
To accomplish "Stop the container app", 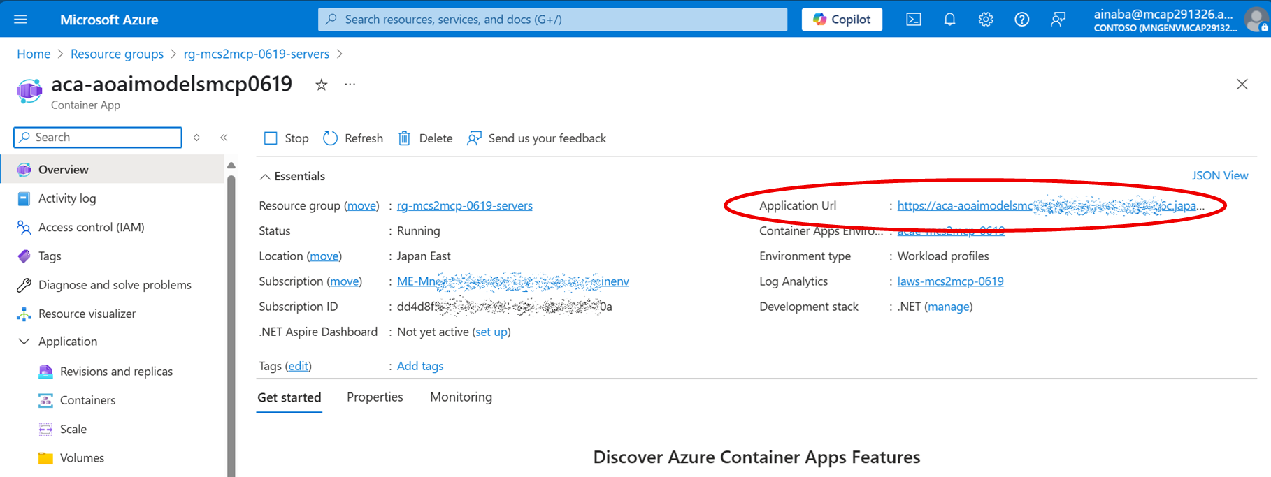I will pos(286,138).
